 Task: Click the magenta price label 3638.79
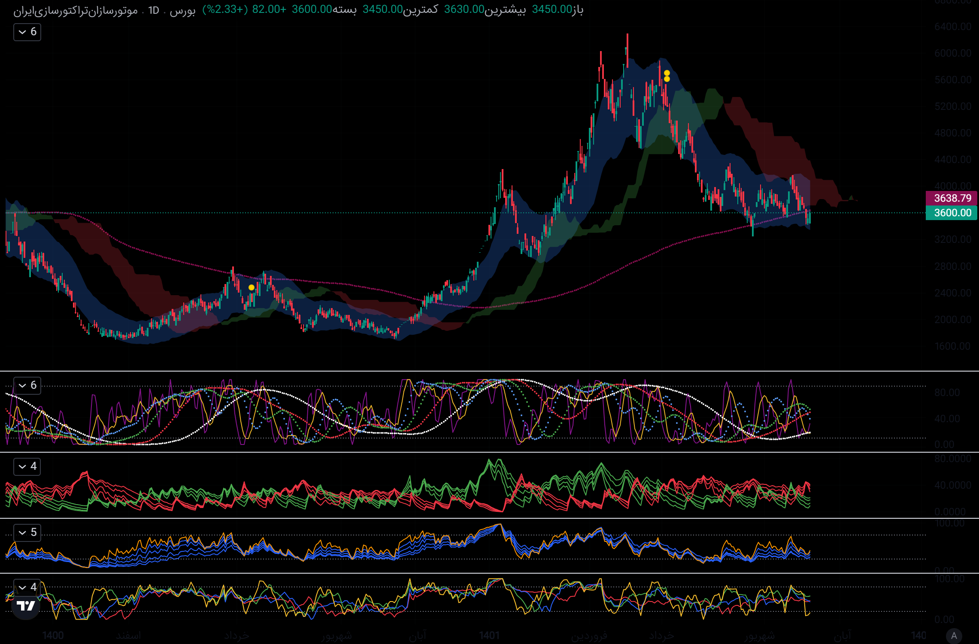952,198
